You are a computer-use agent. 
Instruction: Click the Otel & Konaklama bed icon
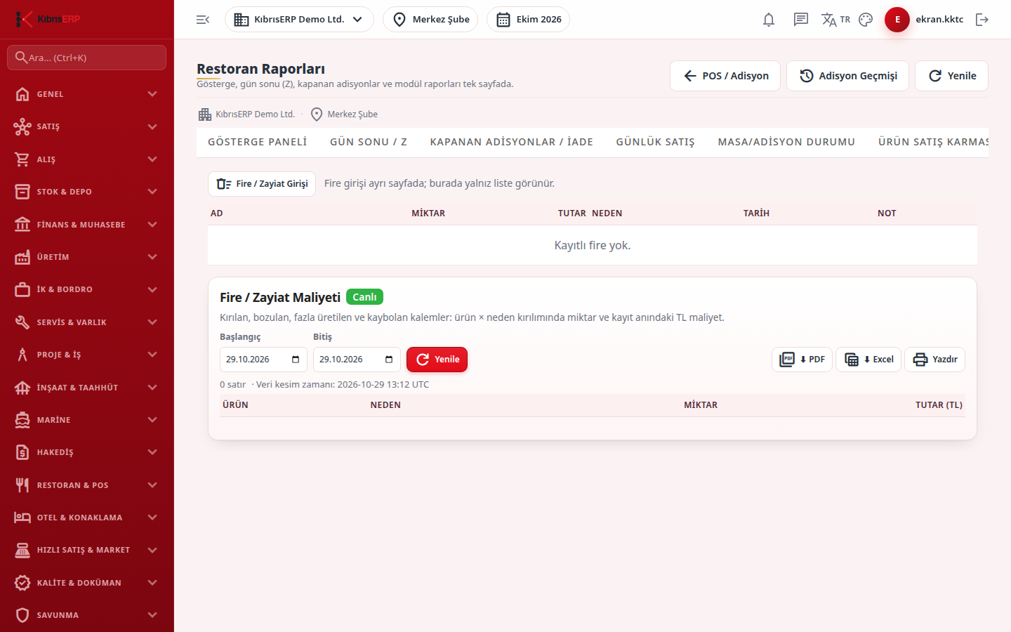[x=22, y=518]
